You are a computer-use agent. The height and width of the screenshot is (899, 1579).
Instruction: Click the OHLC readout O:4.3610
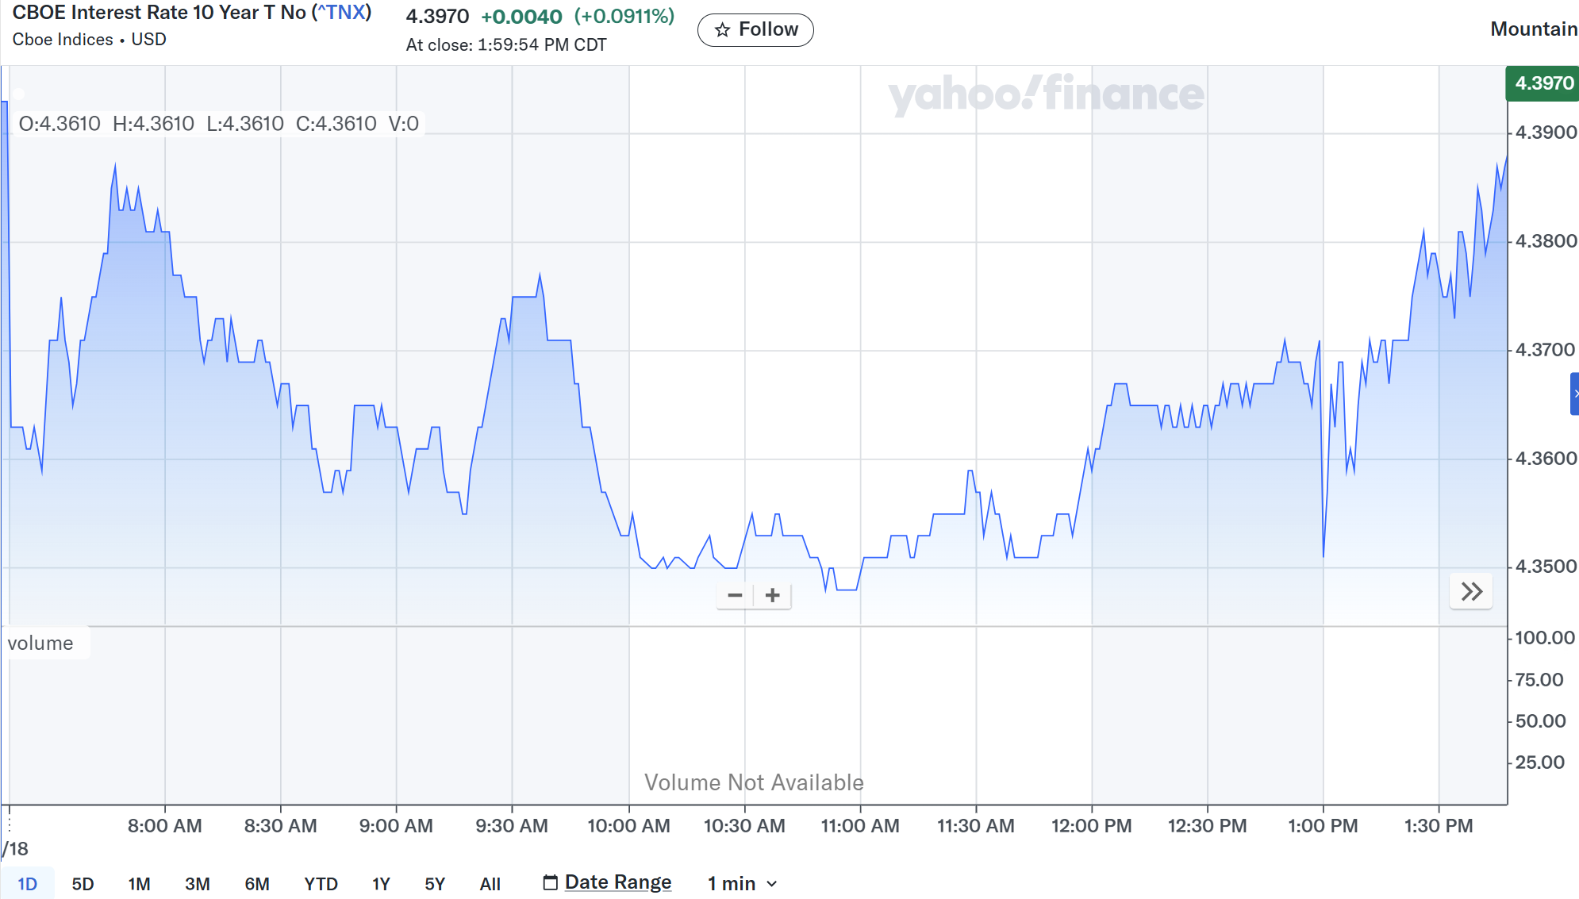(60, 124)
